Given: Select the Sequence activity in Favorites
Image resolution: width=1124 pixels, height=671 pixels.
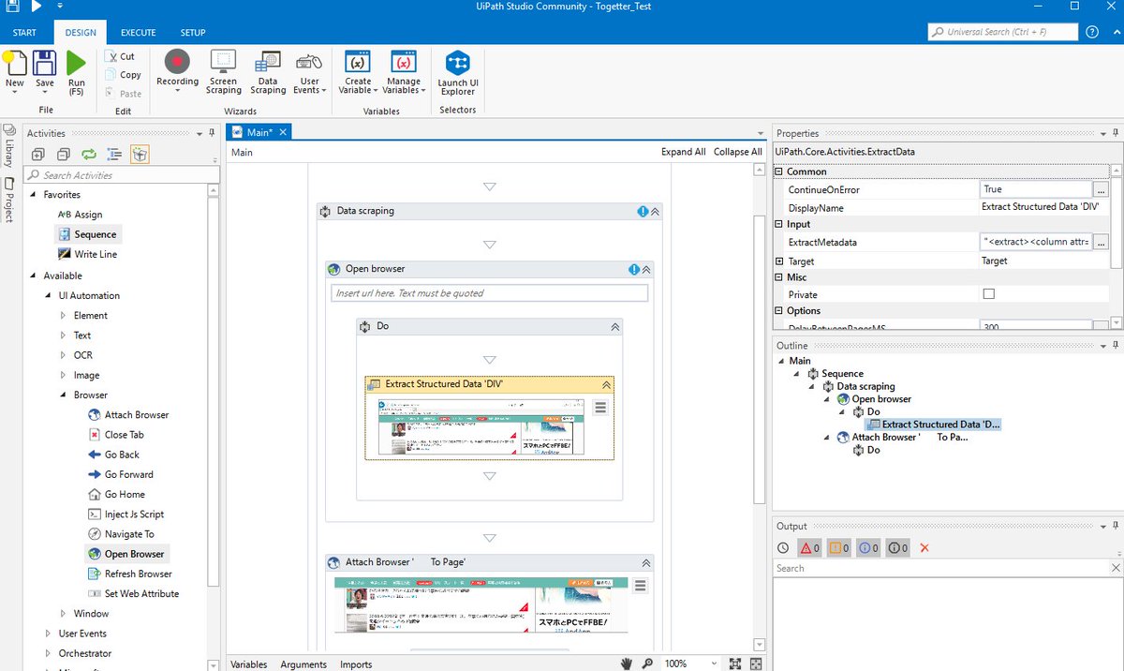Looking at the screenshot, I should point(88,234).
